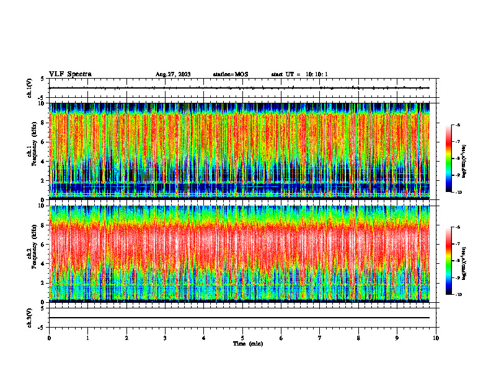The width and height of the screenshot is (491, 379).
Task: Click the ch.2 spectrogram panel
Action: tap(239, 254)
